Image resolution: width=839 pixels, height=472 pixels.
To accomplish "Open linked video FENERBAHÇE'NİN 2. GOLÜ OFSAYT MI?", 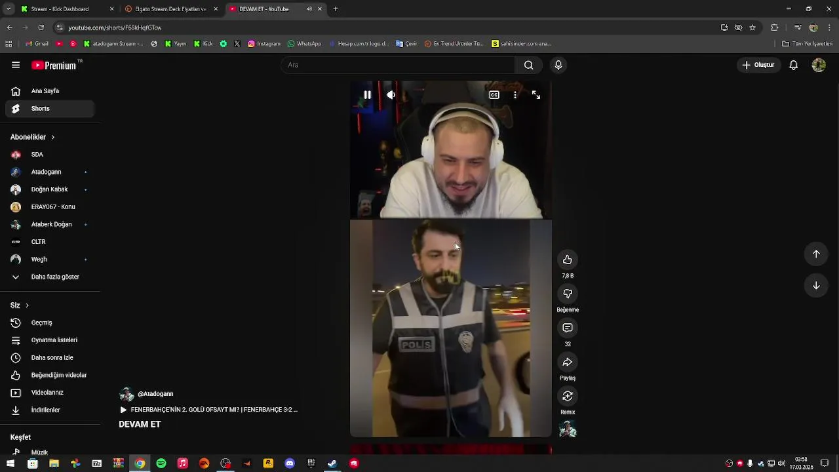I will [208, 410].
